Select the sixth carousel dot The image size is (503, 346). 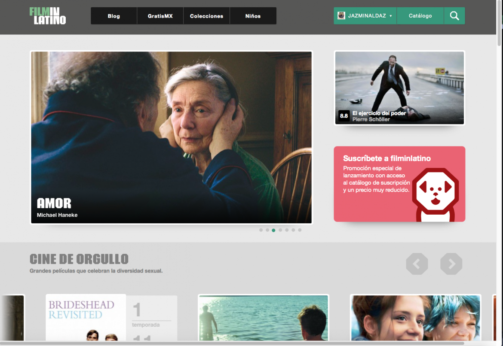(293, 230)
